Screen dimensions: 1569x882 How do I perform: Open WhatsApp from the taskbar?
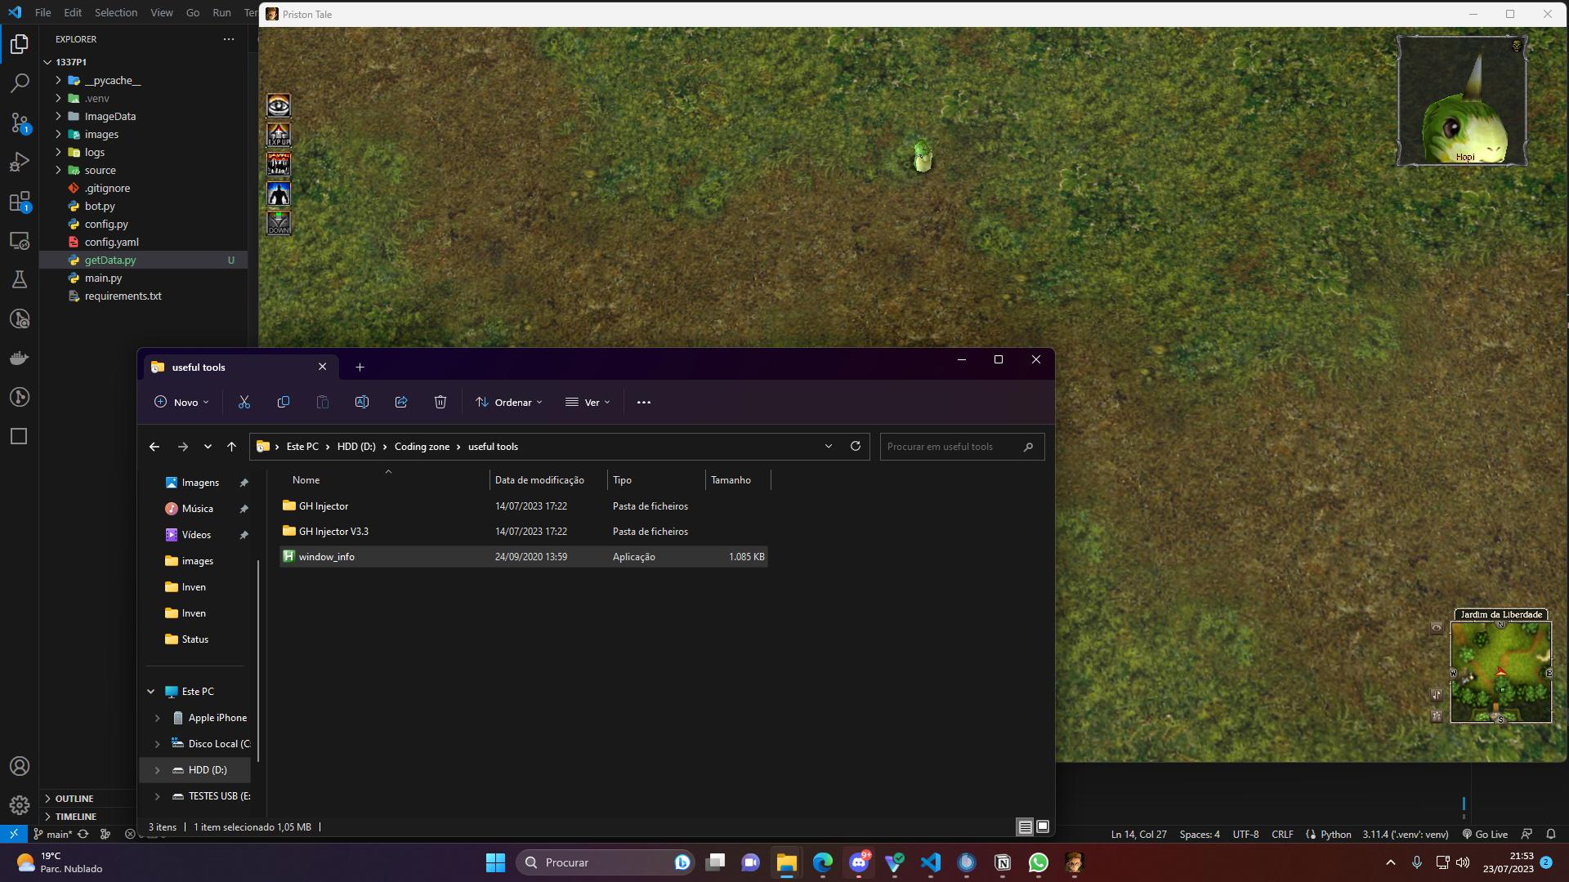[1039, 862]
